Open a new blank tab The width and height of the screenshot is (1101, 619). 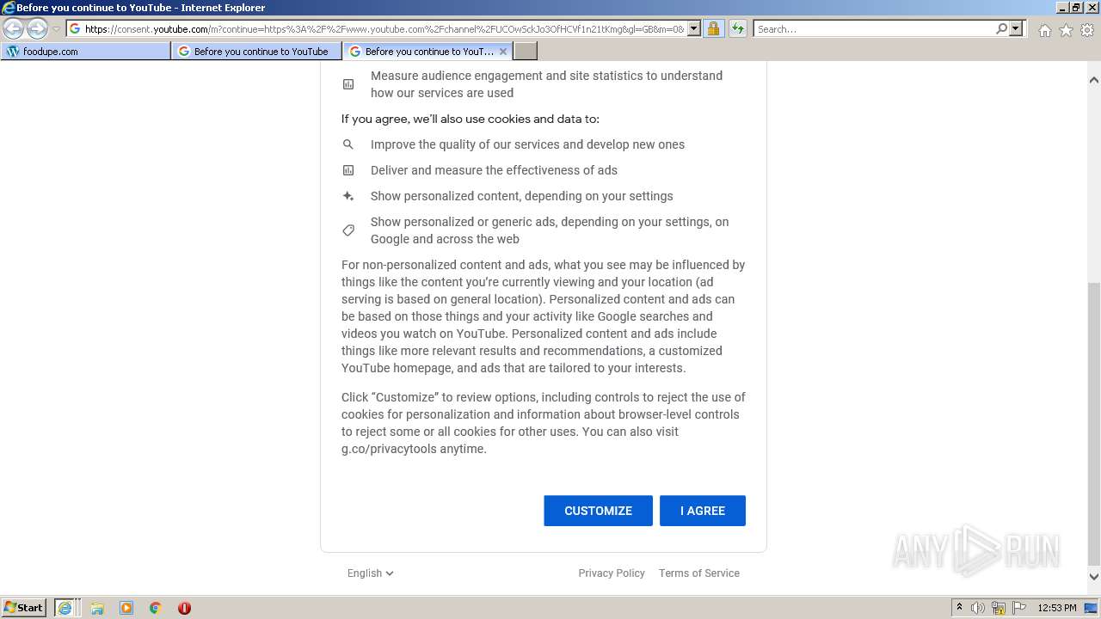pyautogui.click(x=526, y=51)
